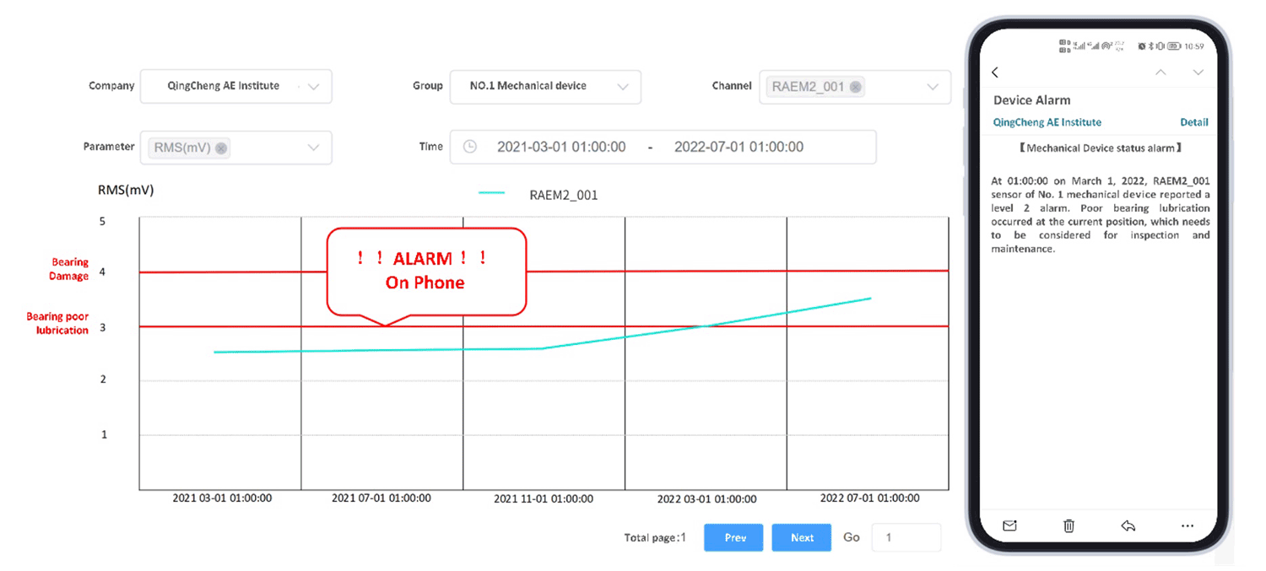The width and height of the screenshot is (1266, 571).
Task: Go back using the phone's back arrow
Action: pyautogui.click(x=995, y=73)
